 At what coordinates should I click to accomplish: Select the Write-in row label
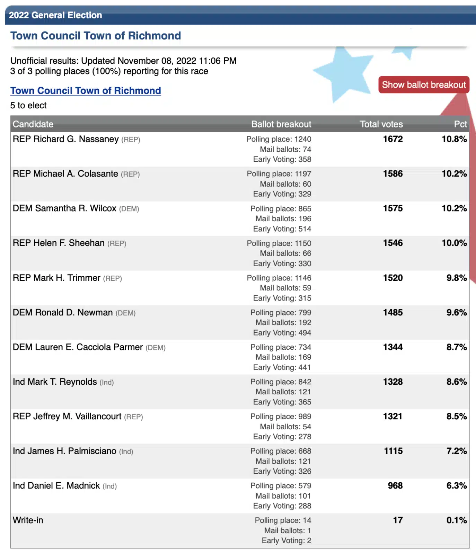(28, 520)
